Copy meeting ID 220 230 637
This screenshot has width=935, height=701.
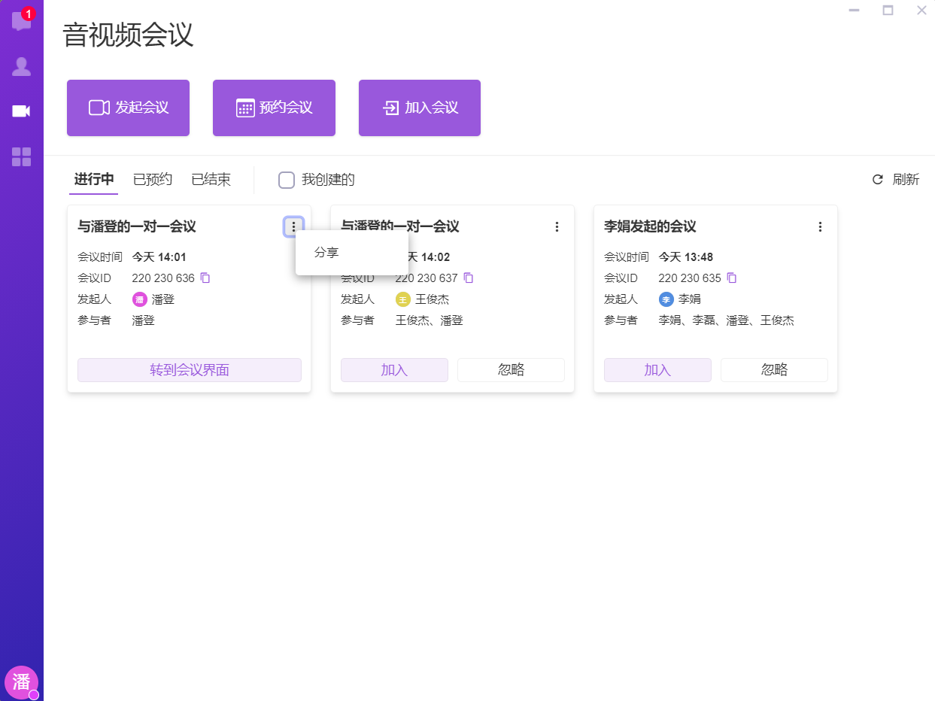pyautogui.click(x=469, y=278)
